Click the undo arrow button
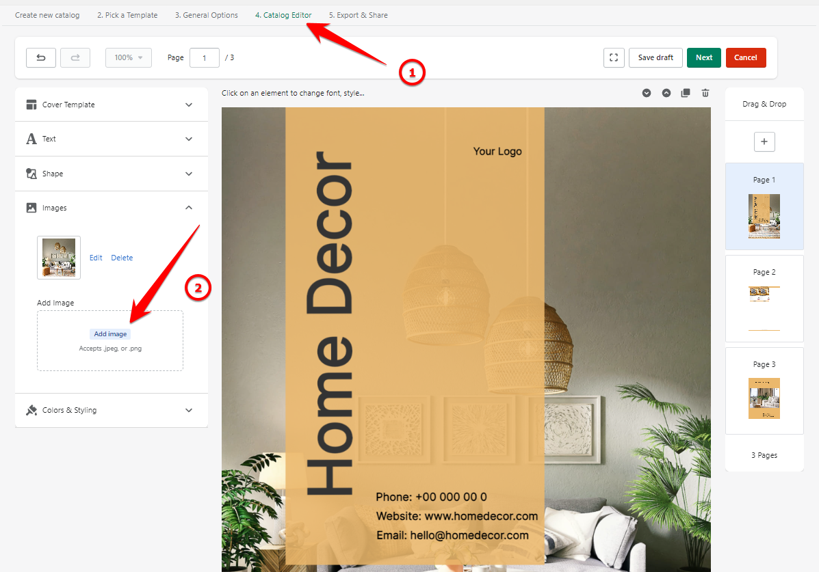 [41, 57]
